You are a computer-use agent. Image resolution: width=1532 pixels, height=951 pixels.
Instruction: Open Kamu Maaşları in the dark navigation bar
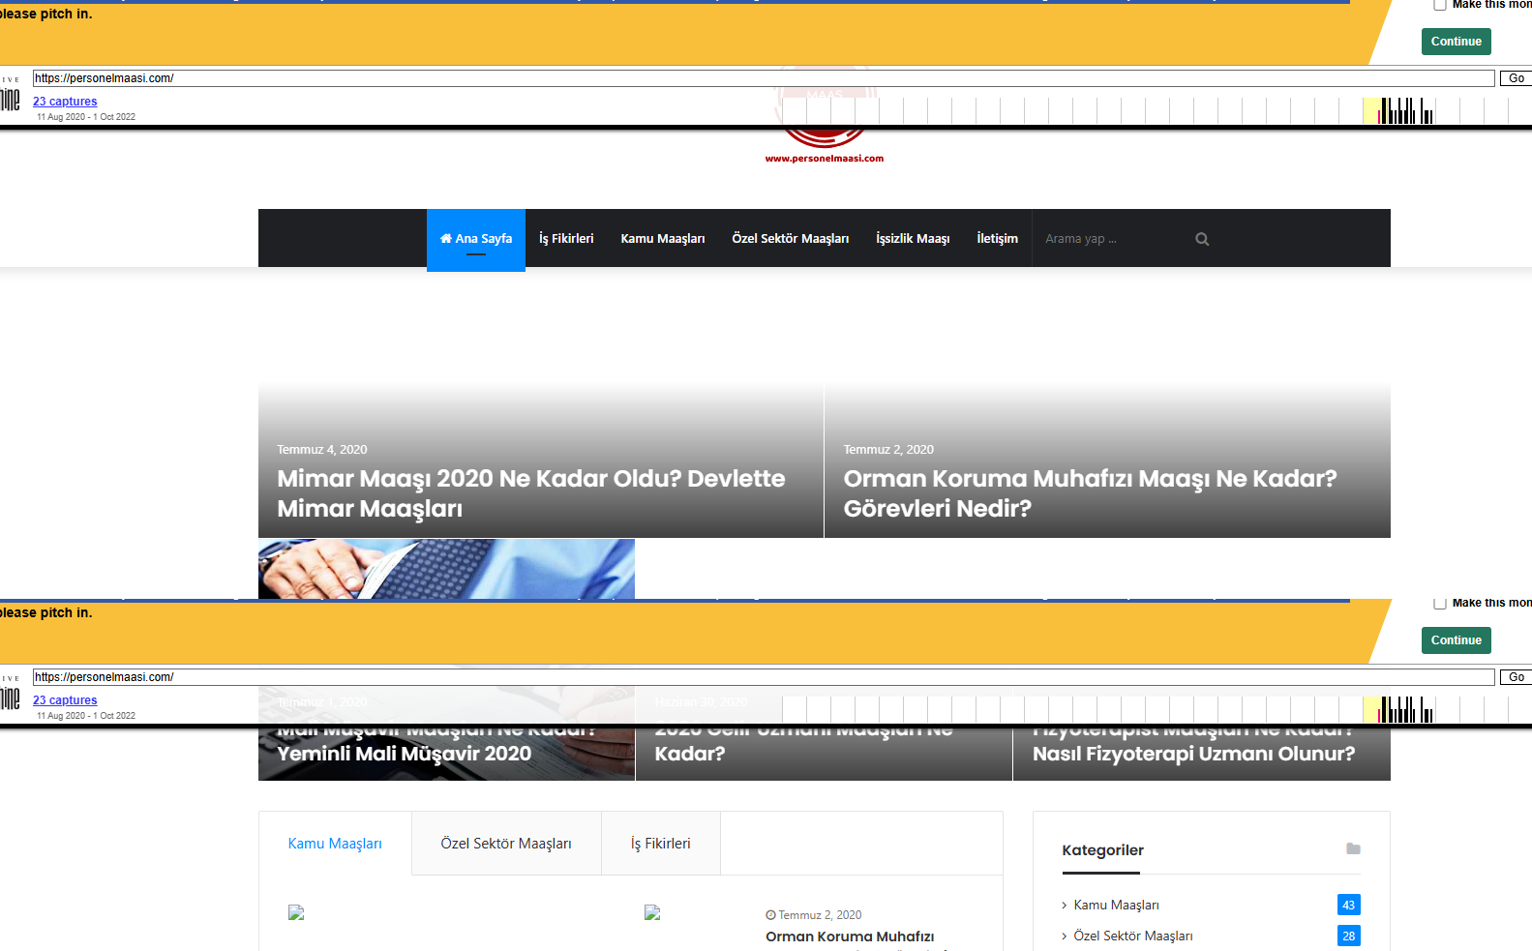click(663, 239)
